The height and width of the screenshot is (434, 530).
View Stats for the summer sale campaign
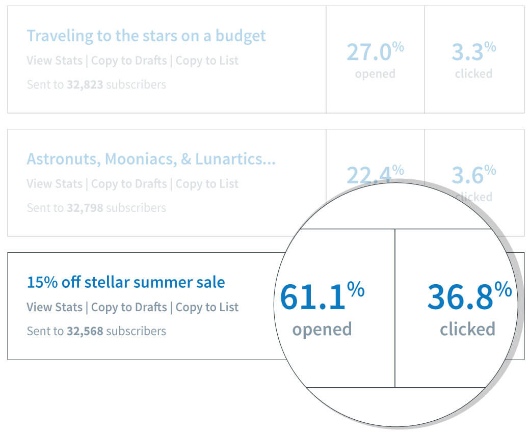click(x=53, y=307)
